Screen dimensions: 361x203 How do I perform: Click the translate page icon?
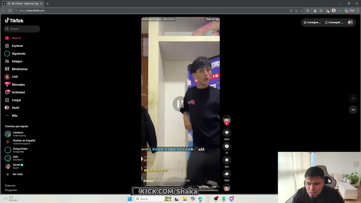tap(296, 11)
